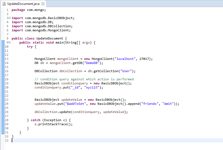Click the "DemoDB" string literal
This screenshot has height=150, width=223.
(92, 63)
